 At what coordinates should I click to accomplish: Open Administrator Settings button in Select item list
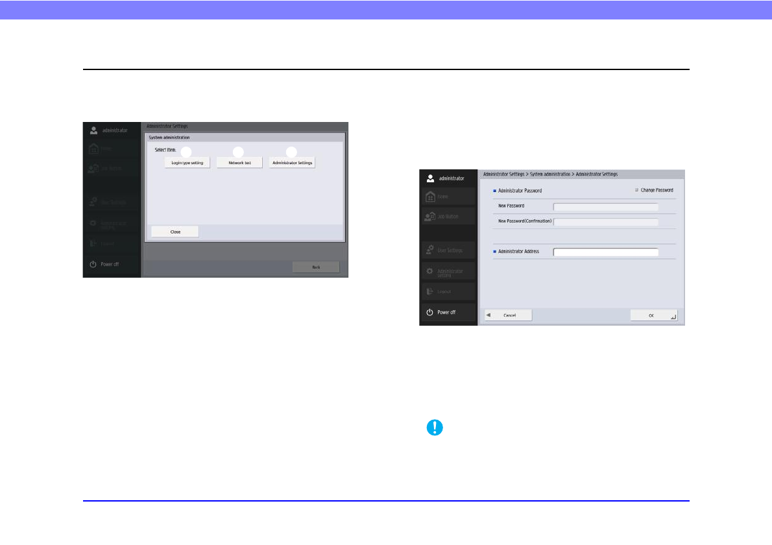[292, 163]
